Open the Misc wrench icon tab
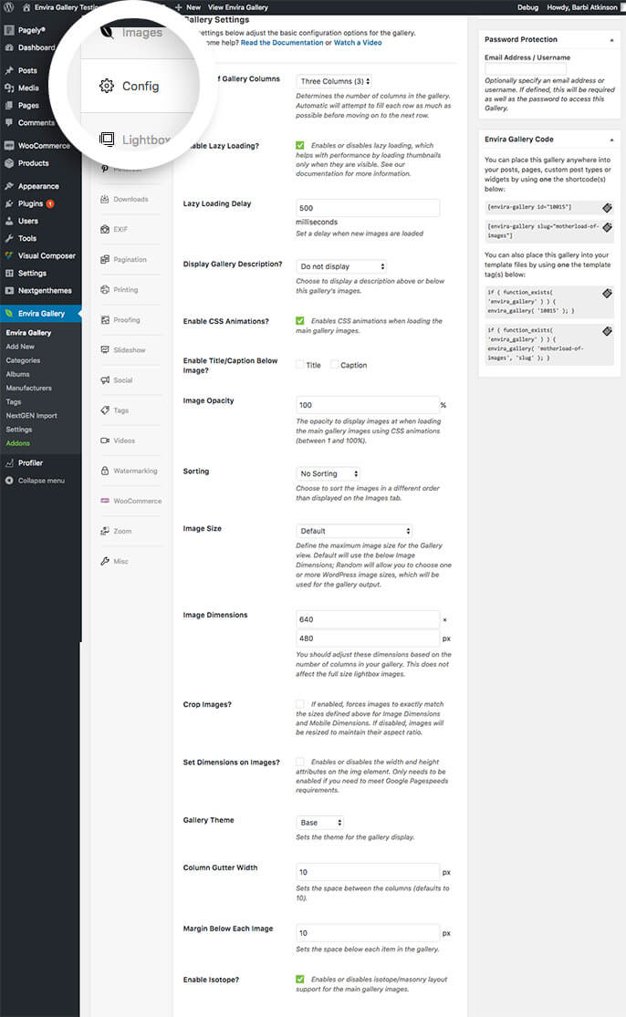 point(106,561)
